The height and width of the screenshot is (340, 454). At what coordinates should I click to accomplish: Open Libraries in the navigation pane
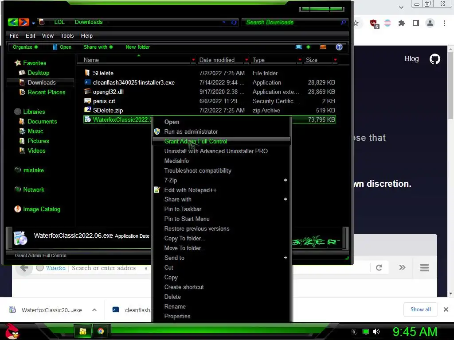click(x=34, y=111)
